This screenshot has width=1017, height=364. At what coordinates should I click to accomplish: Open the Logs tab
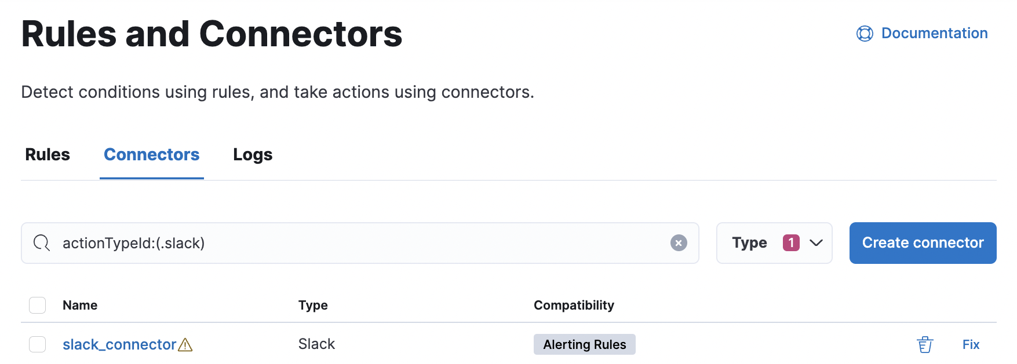(x=252, y=155)
